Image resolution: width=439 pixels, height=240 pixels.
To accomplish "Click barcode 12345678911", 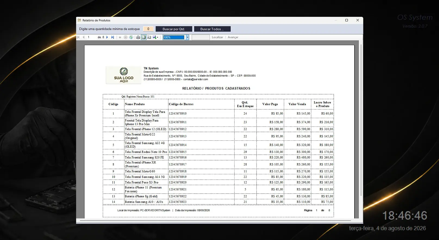I will (x=178, y=122).
